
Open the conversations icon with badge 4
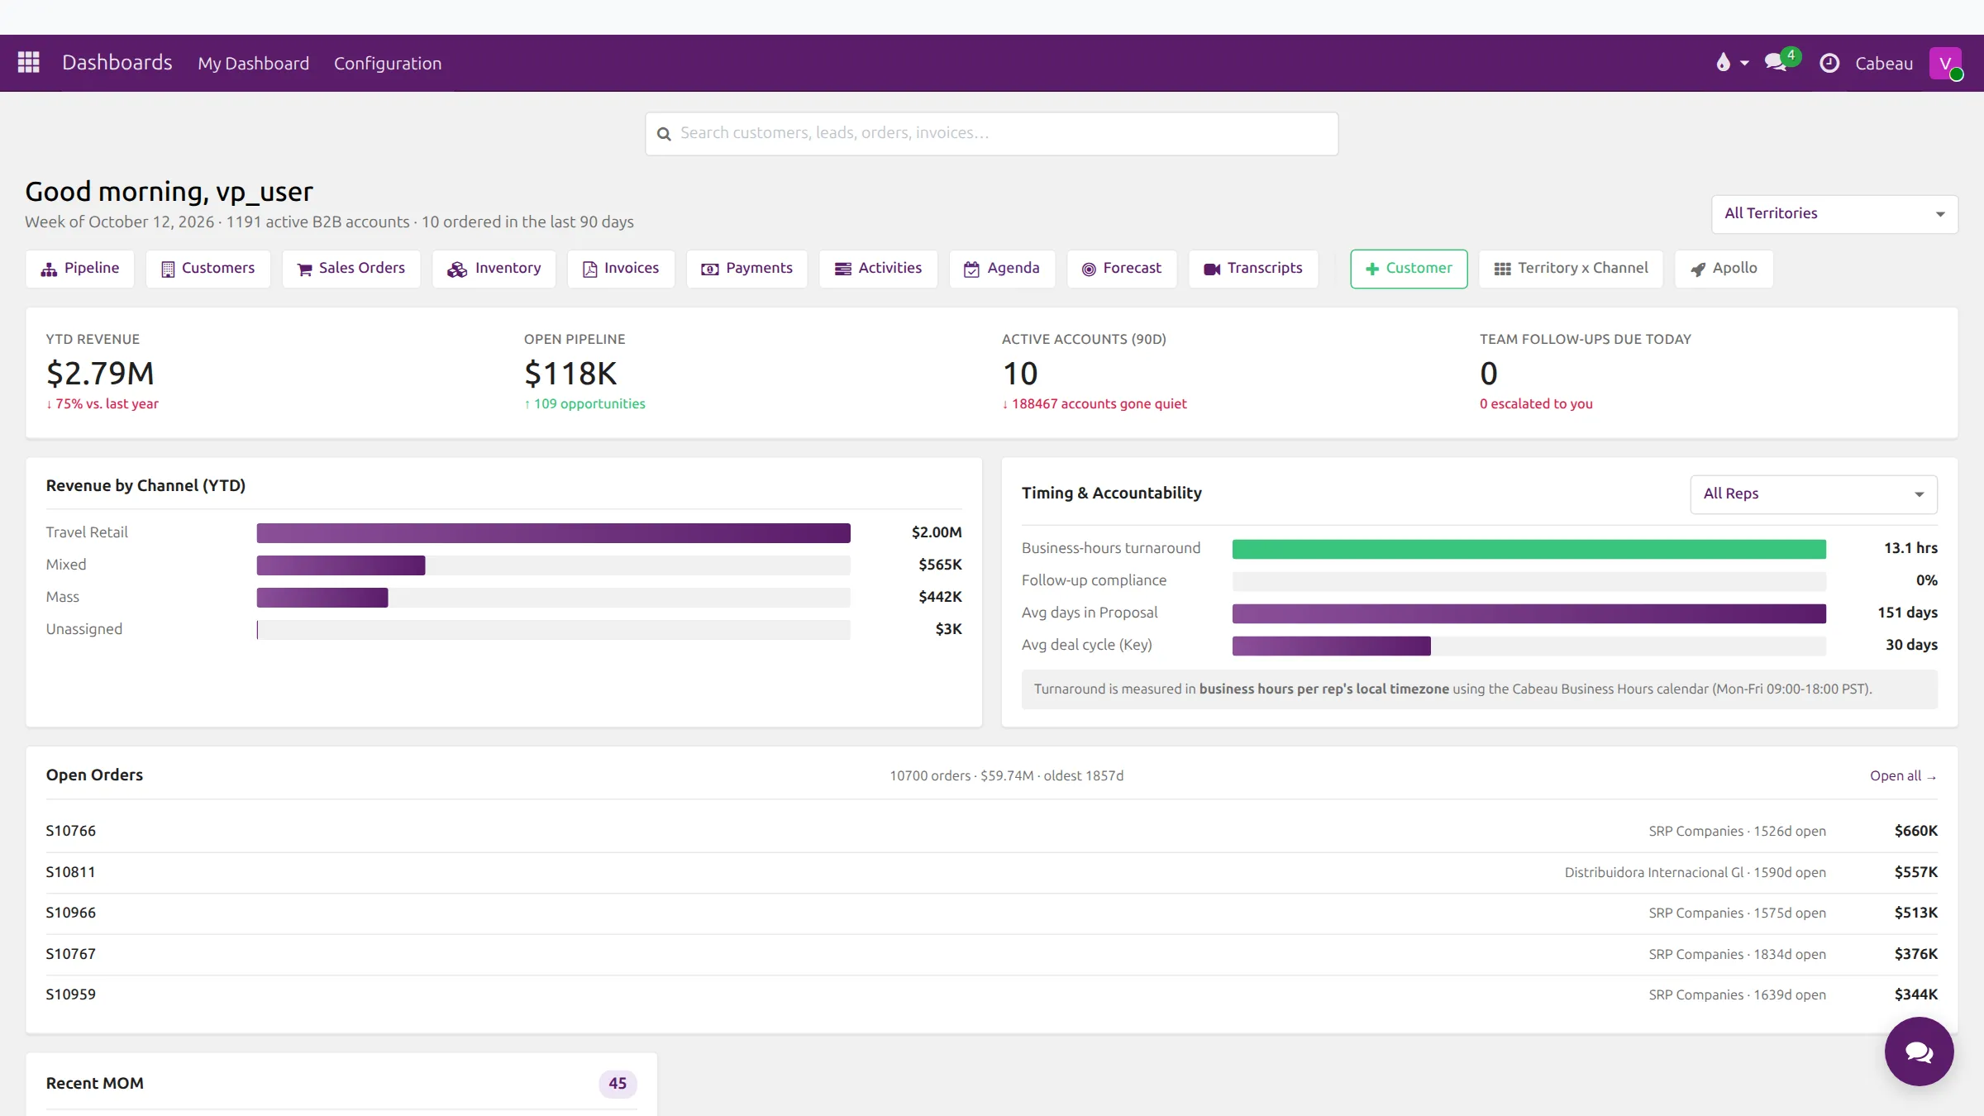1776,62
